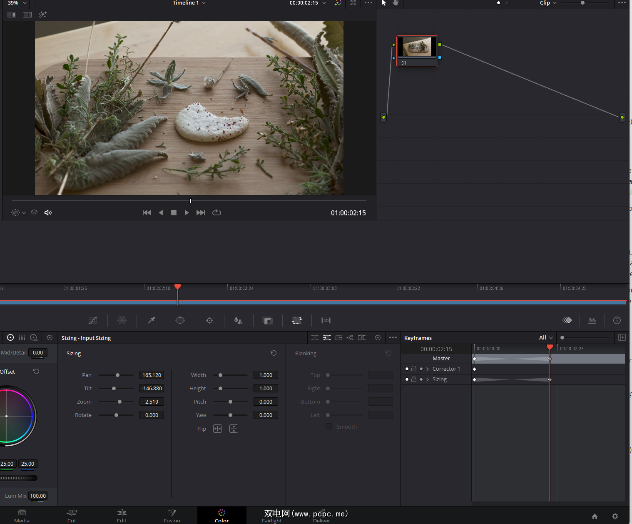This screenshot has width=632, height=524.
Task: Open the Curves palette icon
Action: click(93, 320)
